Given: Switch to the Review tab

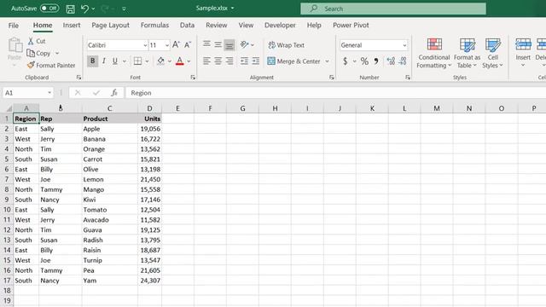Looking at the screenshot, I should pyautogui.click(x=216, y=25).
